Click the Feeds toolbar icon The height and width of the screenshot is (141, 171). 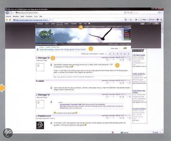tap(131, 20)
